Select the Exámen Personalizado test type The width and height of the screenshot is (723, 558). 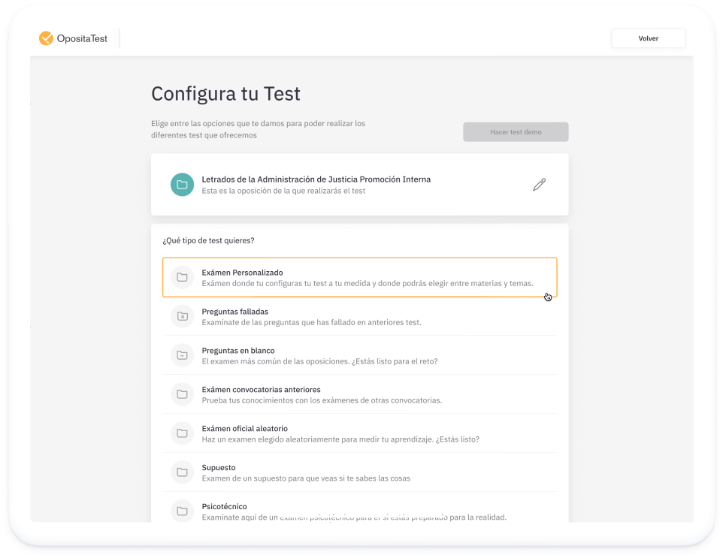pos(359,277)
